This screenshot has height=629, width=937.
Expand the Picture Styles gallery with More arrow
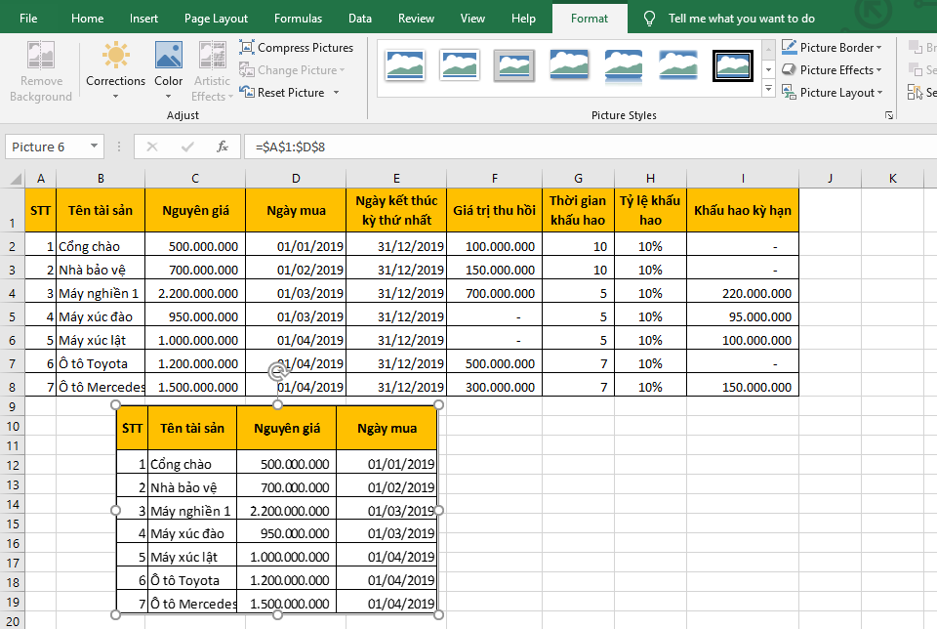pos(768,90)
